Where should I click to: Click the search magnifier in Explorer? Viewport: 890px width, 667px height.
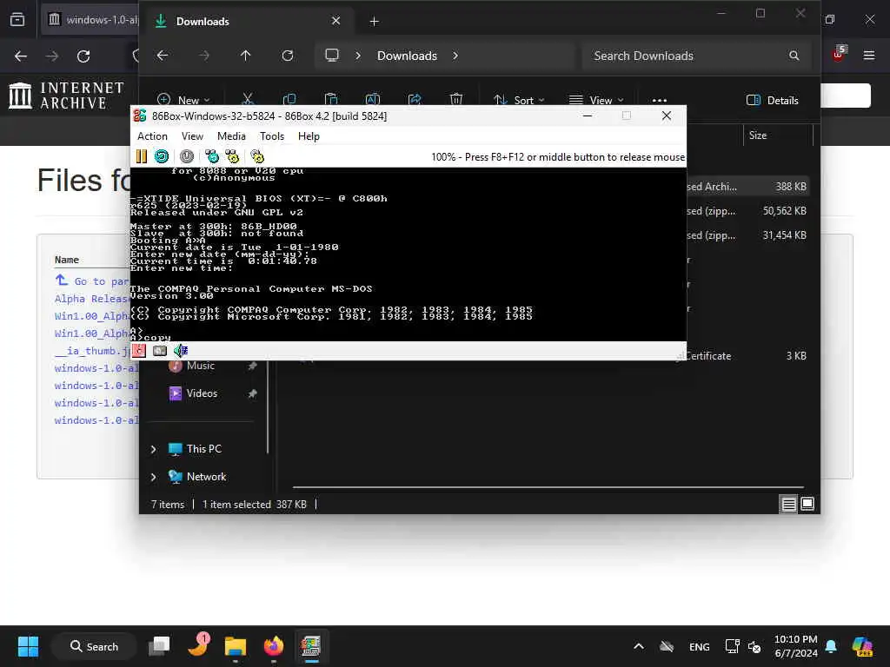point(794,56)
